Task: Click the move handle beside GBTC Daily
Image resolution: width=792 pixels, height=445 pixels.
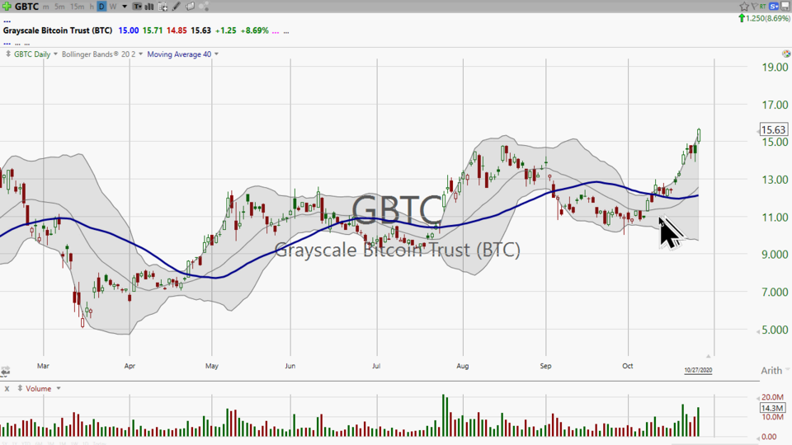Action: click(x=8, y=54)
